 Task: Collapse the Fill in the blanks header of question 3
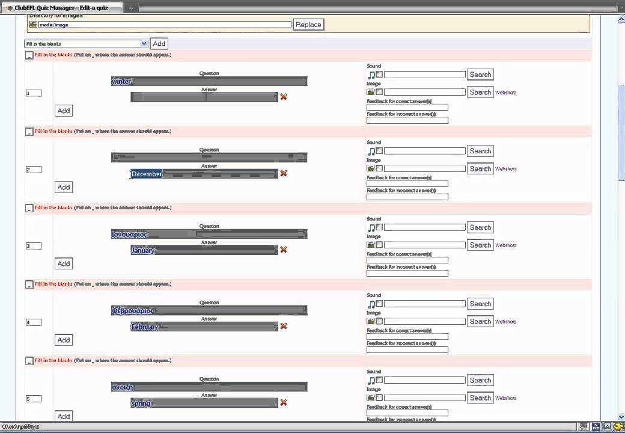click(29, 208)
